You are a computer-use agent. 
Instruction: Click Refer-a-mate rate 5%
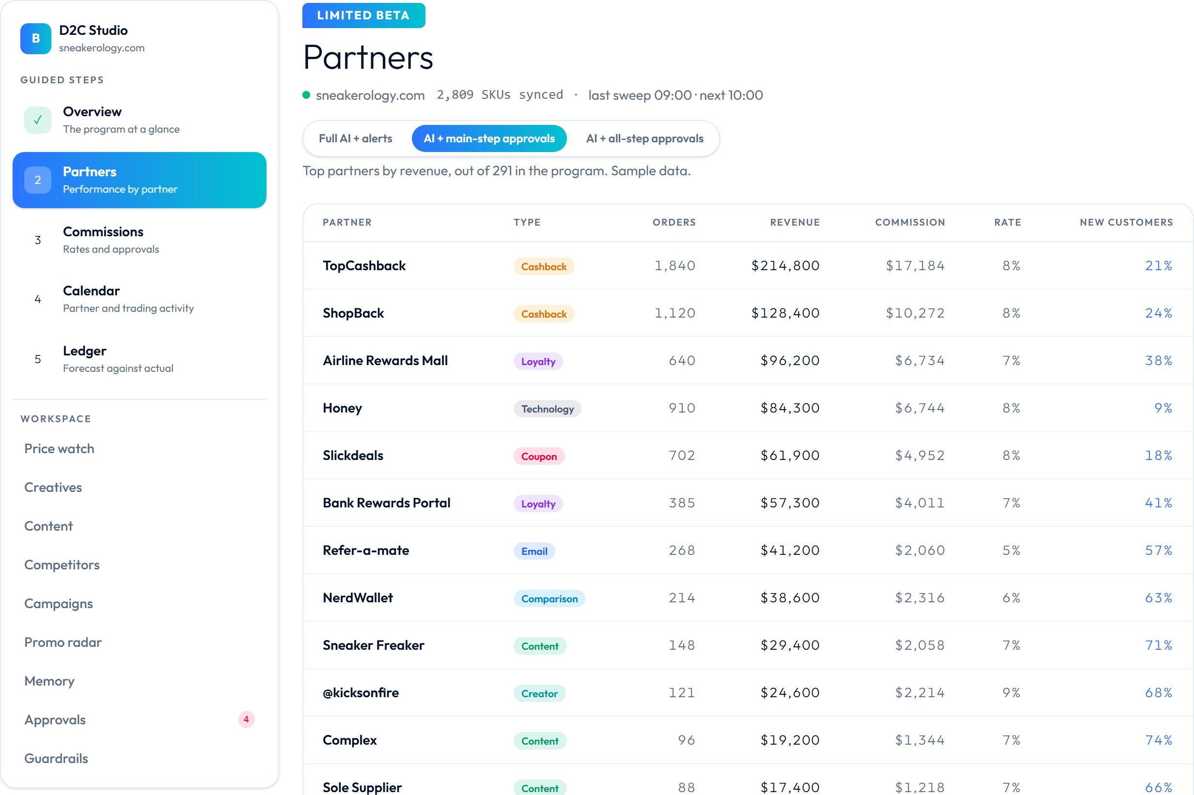pos(1011,550)
